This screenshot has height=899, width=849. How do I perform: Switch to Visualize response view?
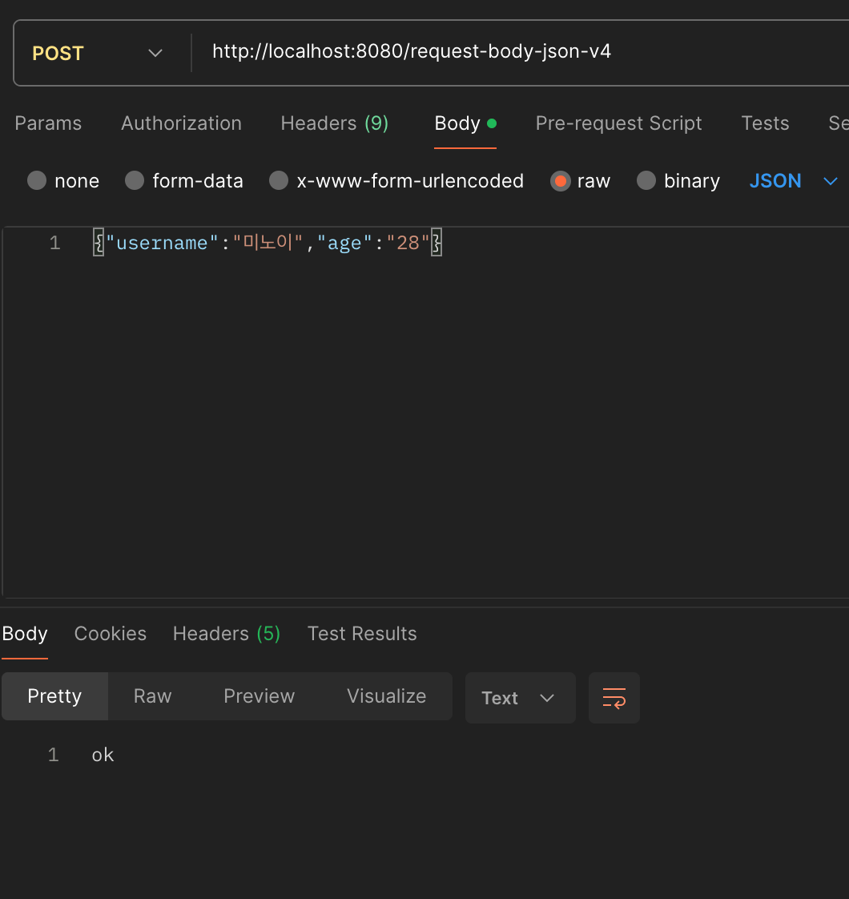coord(386,696)
